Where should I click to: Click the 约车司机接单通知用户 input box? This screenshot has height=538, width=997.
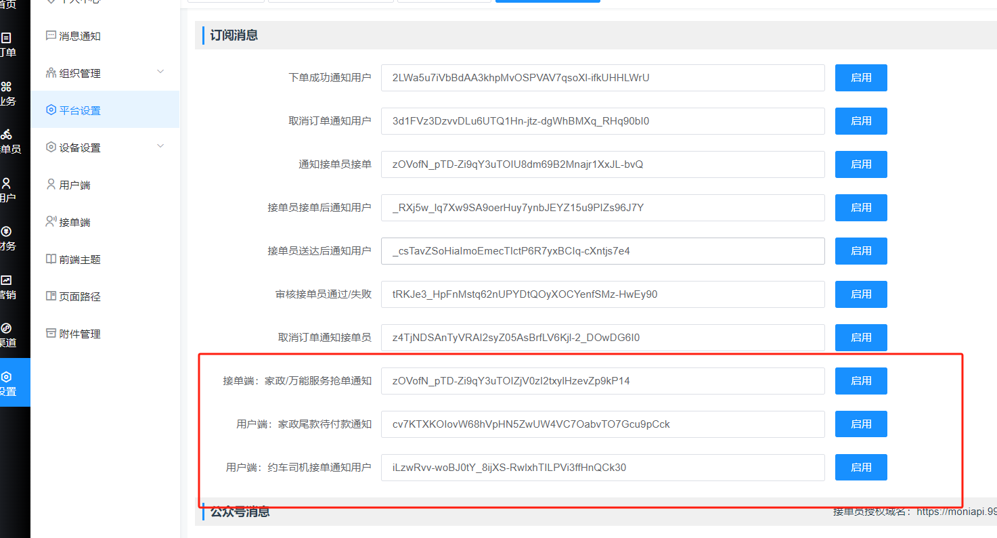603,468
